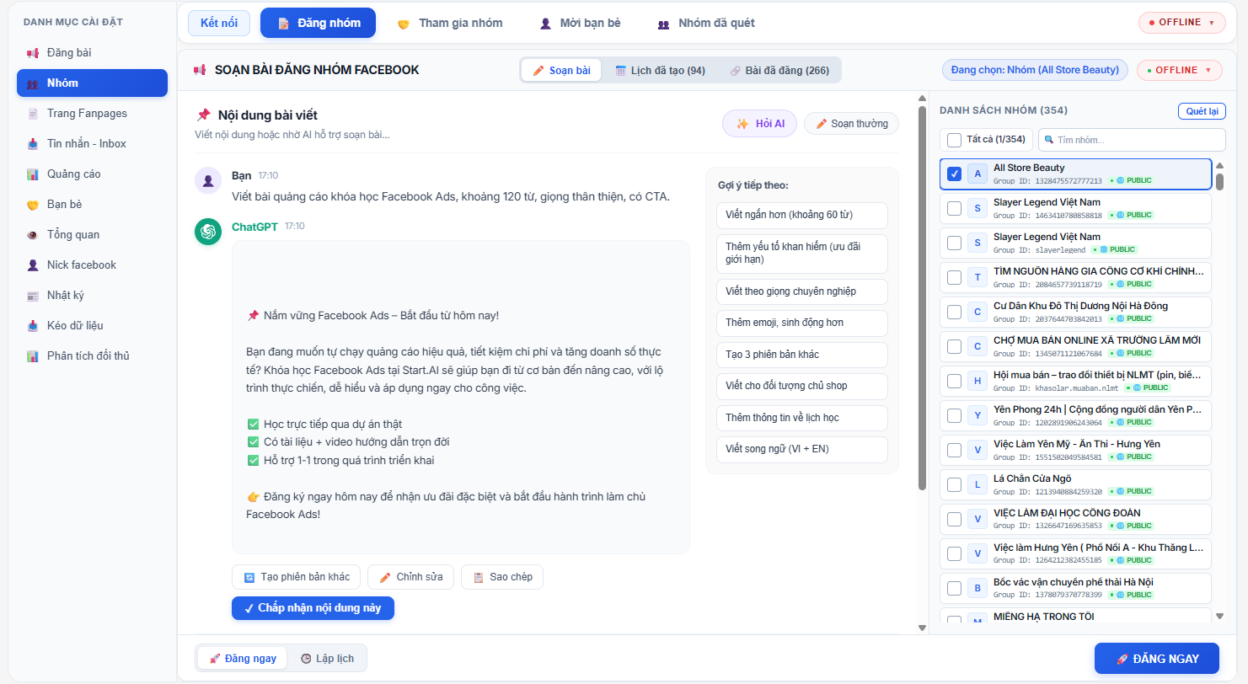This screenshot has height=684, width=1248.
Task: Check Cư Dân Khu Đô Thị Dương Nội group
Action: coord(955,312)
